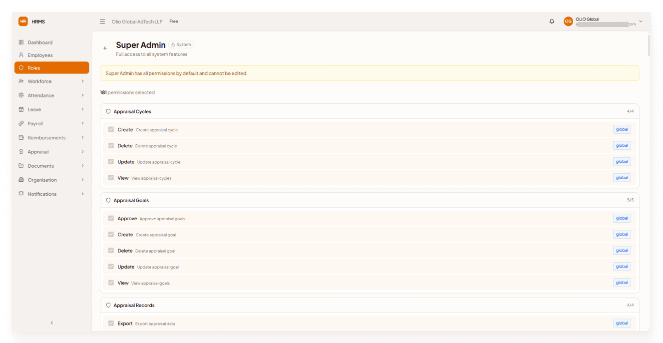Toggle View appraisal cycles checkbox

click(111, 178)
